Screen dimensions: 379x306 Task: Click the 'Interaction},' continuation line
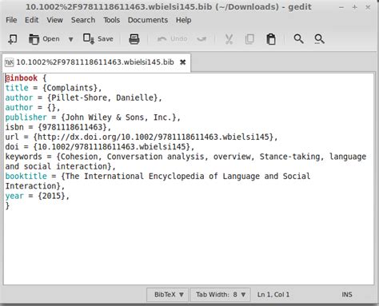(x=35, y=186)
